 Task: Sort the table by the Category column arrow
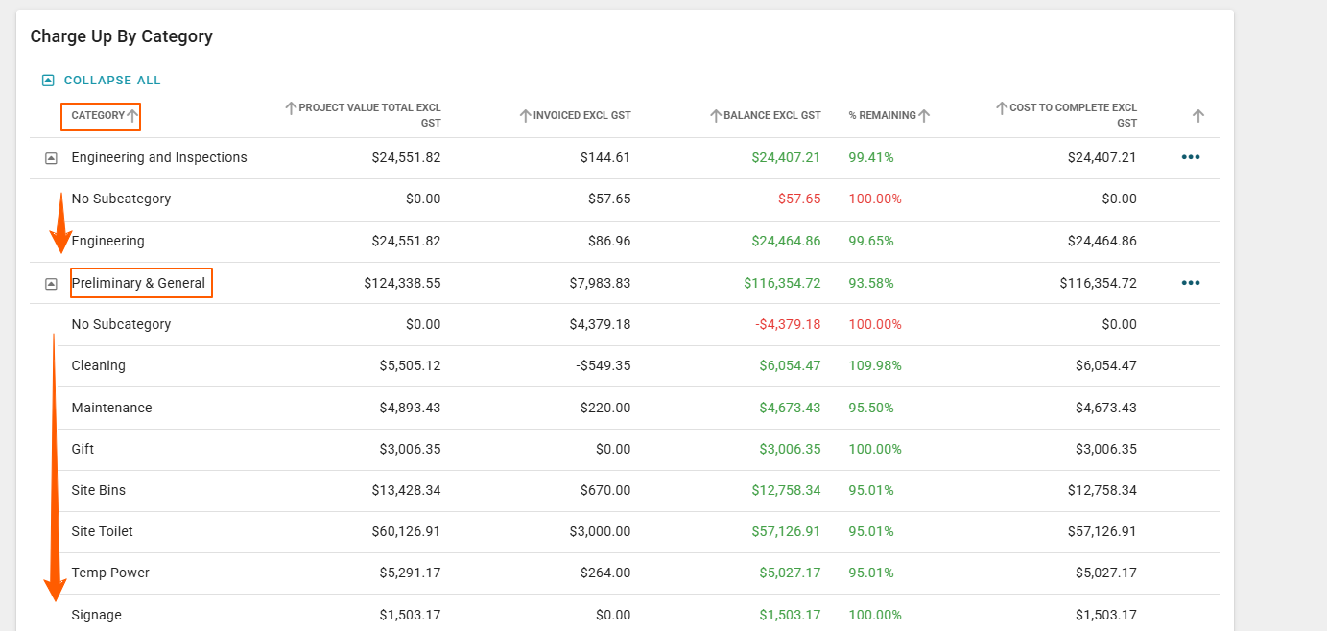coord(133,116)
